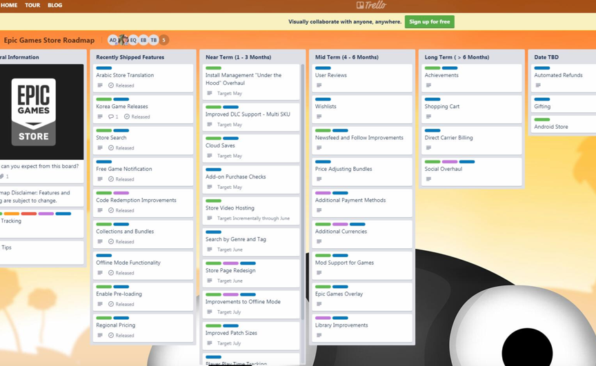
Task: Click the orange label on the Tracking card
Action: (x=12, y=214)
